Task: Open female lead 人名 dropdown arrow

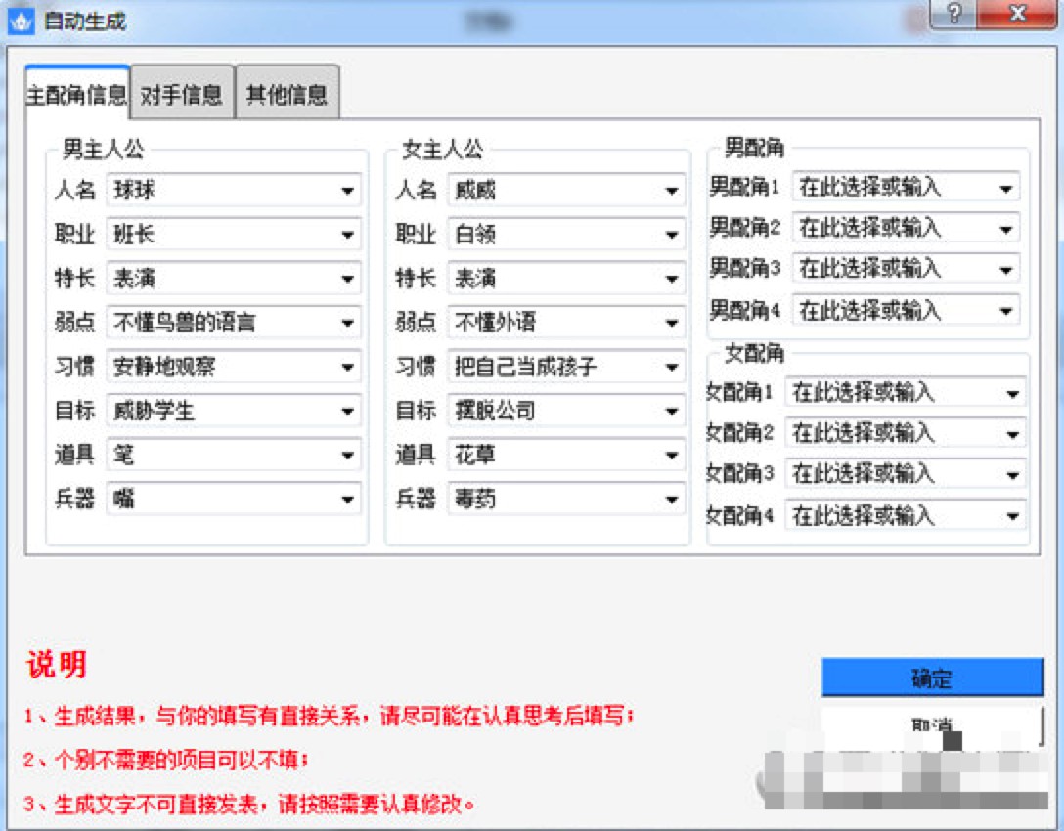Action: (671, 191)
